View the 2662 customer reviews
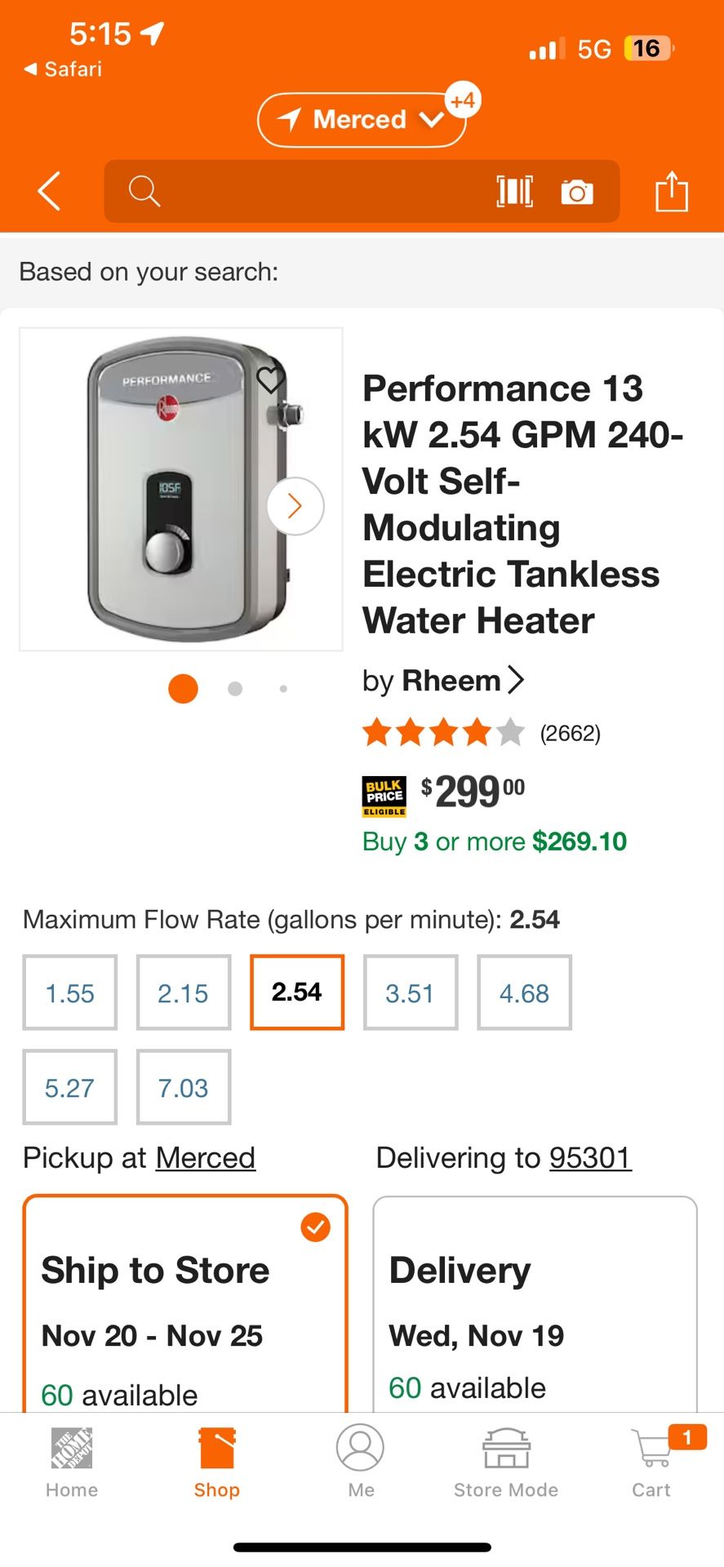This screenshot has height=1567, width=724. (570, 733)
